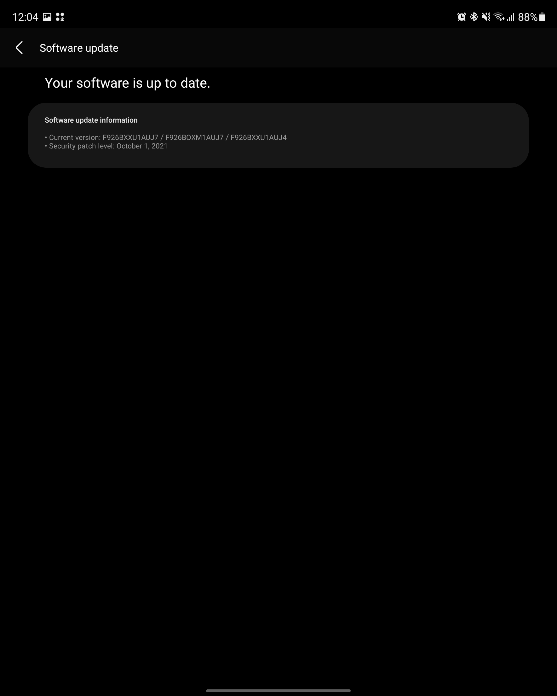557x696 pixels.
Task: Tap the muted sound status icon
Action: pyautogui.click(x=486, y=17)
